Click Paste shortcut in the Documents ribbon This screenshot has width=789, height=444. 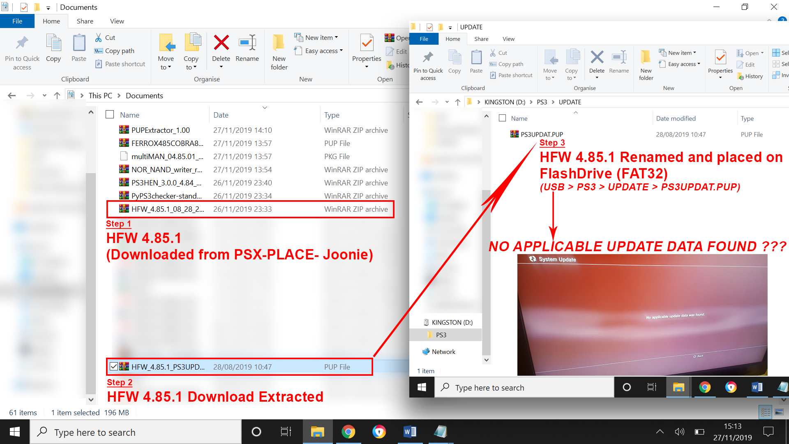[120, 64]
